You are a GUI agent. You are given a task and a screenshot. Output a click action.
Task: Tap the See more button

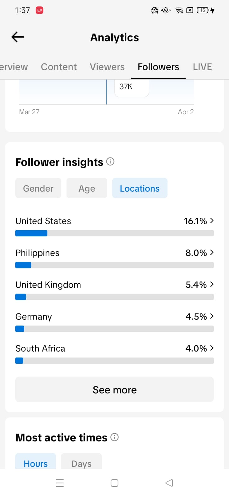(x=115, y=390)
